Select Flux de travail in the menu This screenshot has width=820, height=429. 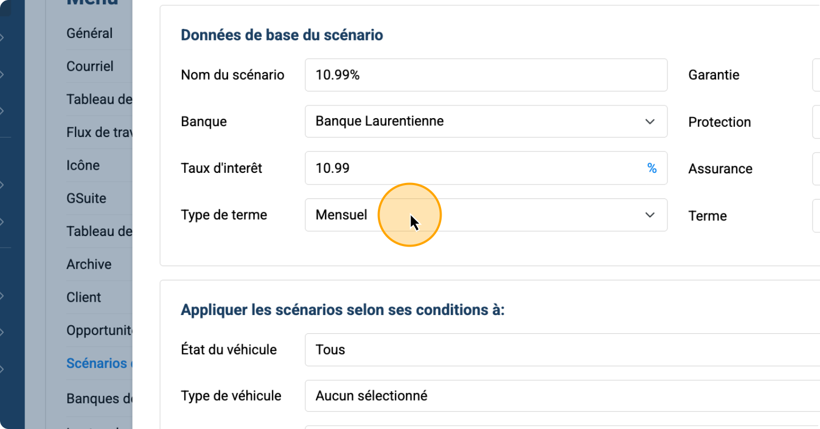pyautogui.click(x=99, y=132)
